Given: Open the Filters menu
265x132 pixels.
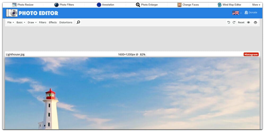Looking at the screenshot, I should point(43,22).
